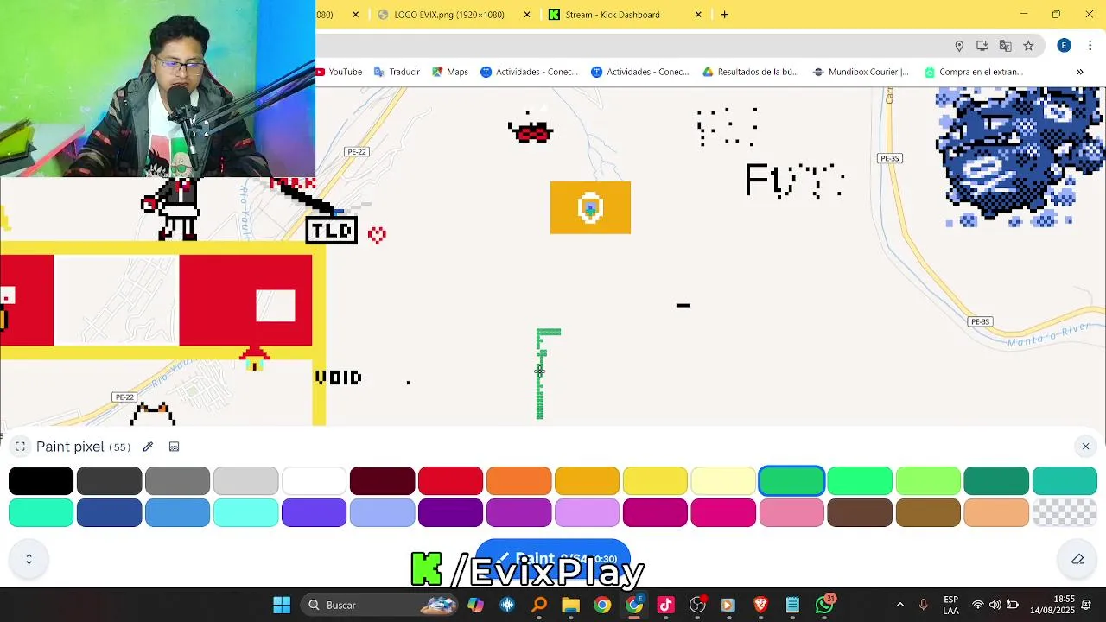Viewport: 1106px width, 622px height.
Task: Switch to the Stream - Kick Dashboard tab
Action: [613, 15]
